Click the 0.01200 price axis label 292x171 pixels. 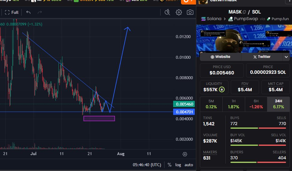[183, 37]
